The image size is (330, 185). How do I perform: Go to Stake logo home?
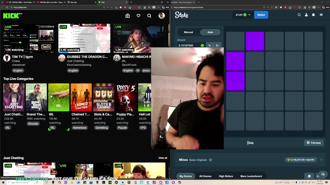point(181,15)
